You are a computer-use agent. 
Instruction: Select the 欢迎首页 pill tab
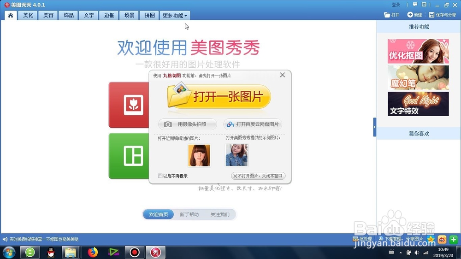pos(159,214)
